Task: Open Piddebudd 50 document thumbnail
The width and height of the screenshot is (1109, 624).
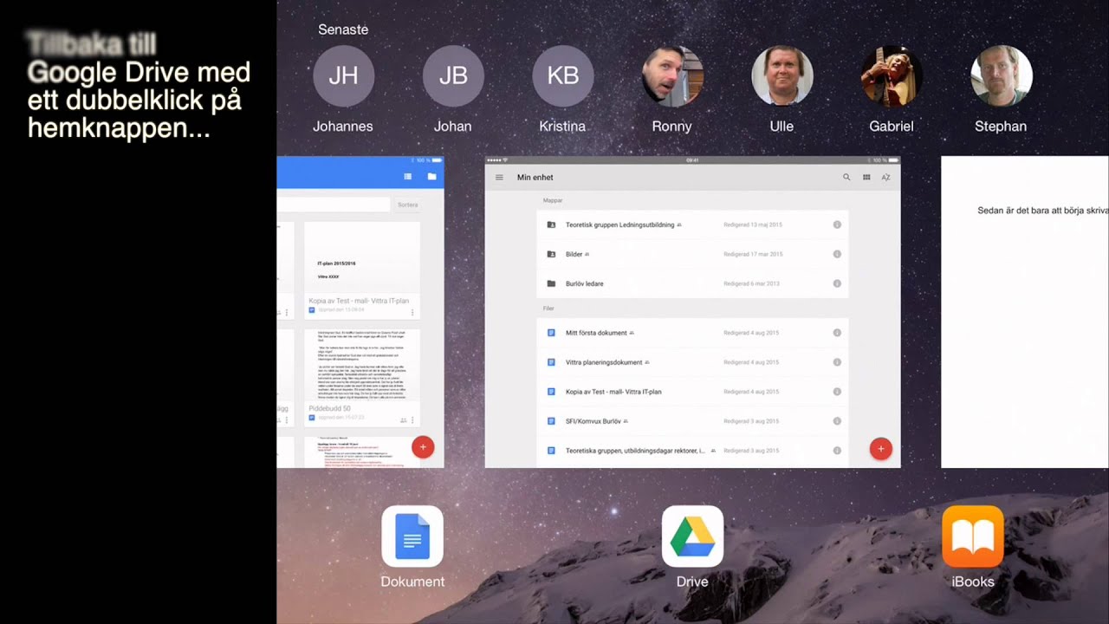Action: click(x=362, y=378)
